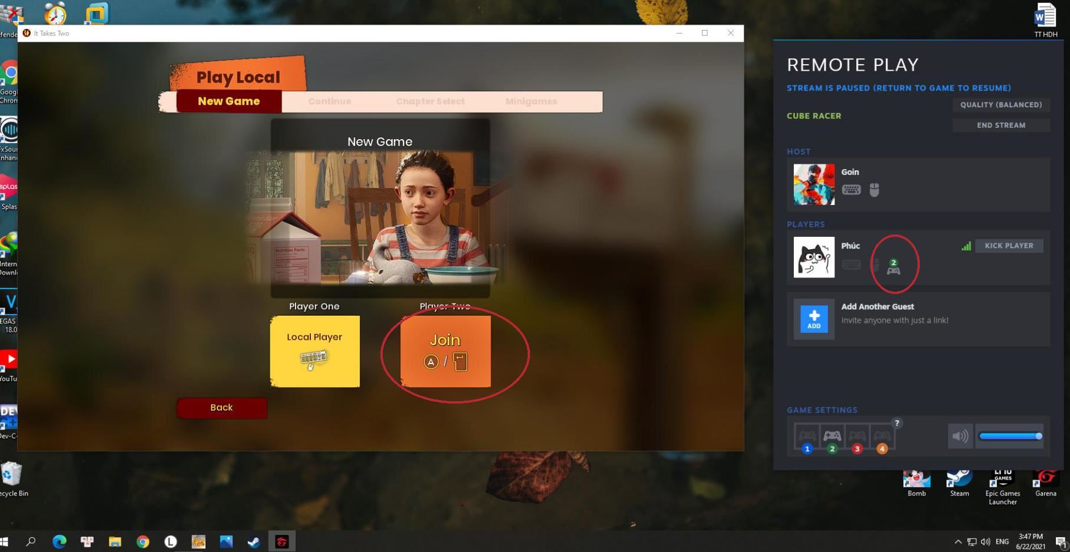This screenshot has height=552, width=1070.
Task: Assign controller slot 2 in Game Settings
Action: 832,437
